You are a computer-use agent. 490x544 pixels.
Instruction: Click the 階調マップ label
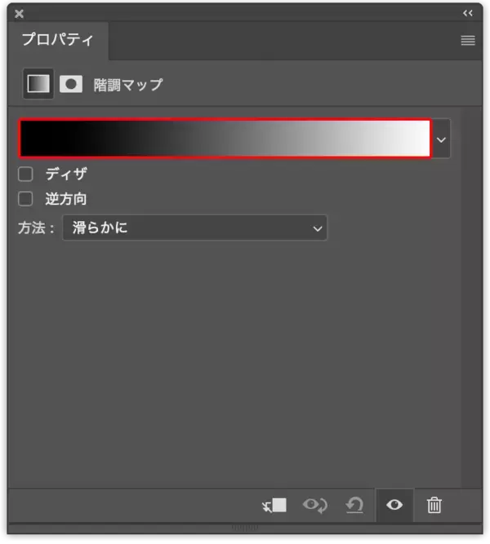point(128,85)
